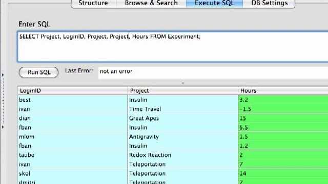Click the Hours value 1.2
Image resolution: width=328 pixels, height=184 pixels.
283,146
